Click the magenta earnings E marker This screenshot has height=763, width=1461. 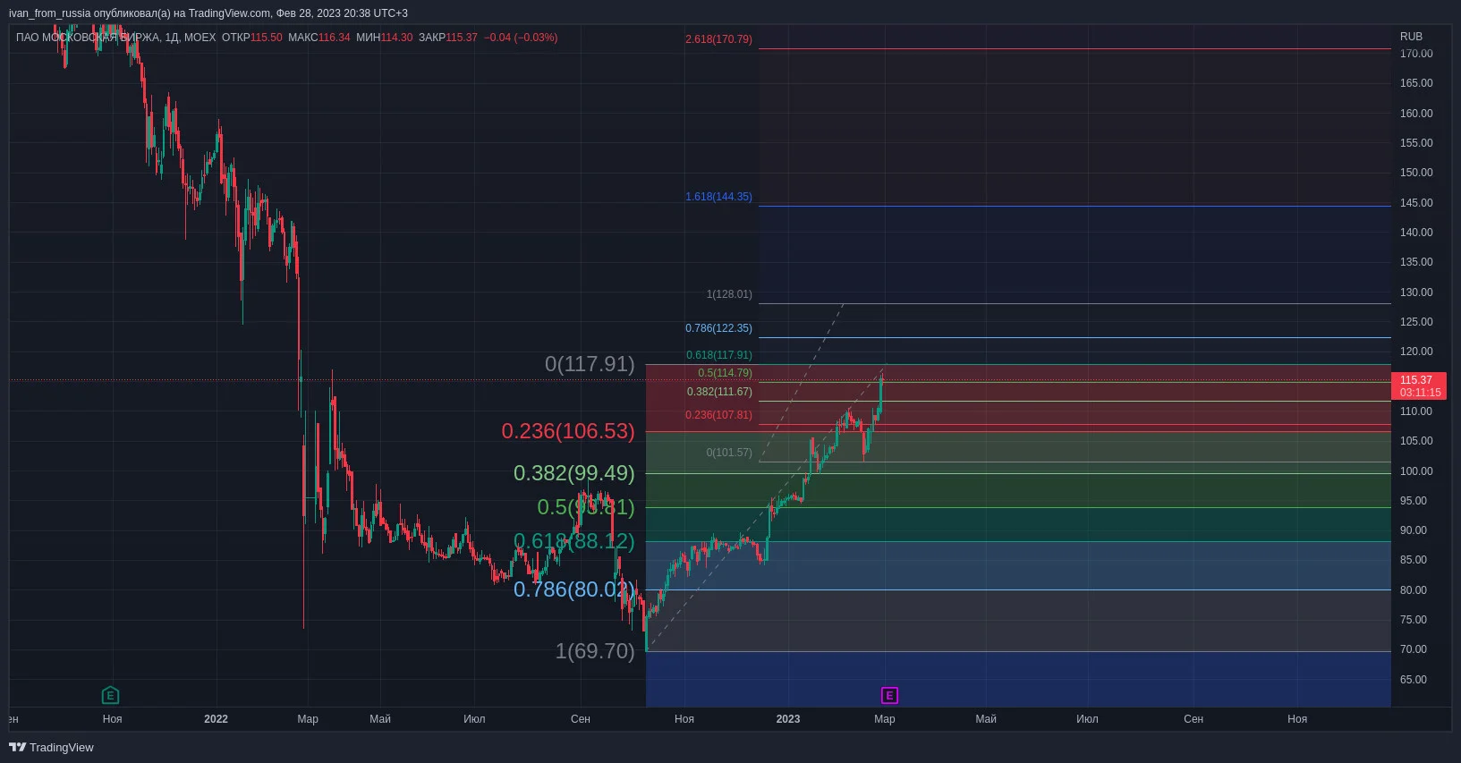[889, 695]
